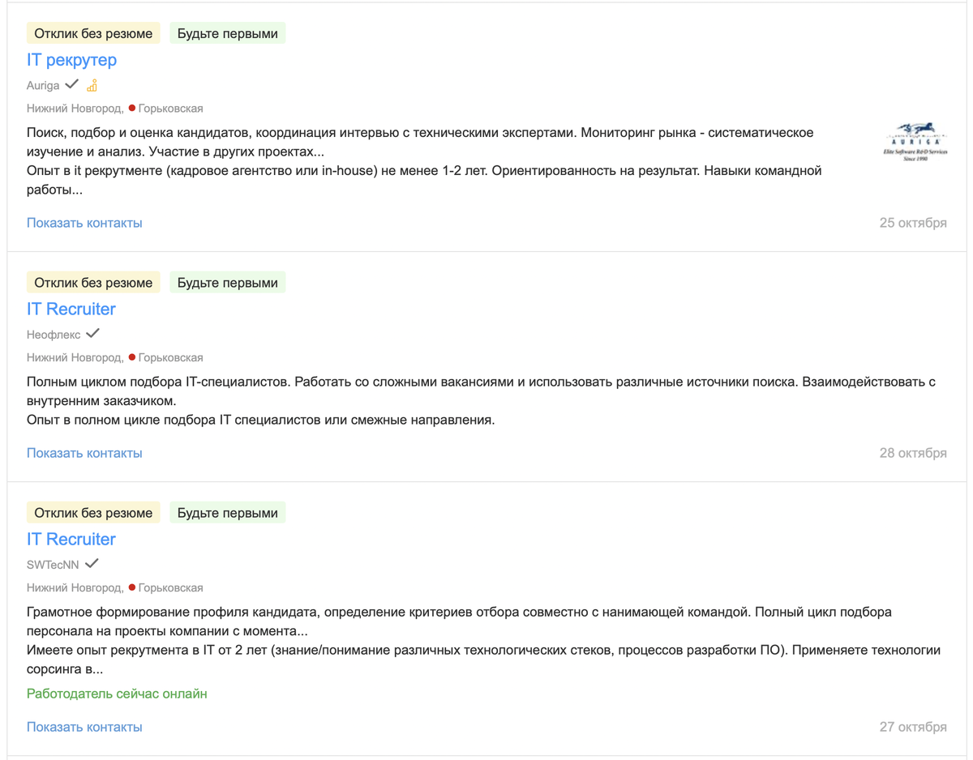Click the orange rating chart icon beside Auriga

(x=92, y=85)
